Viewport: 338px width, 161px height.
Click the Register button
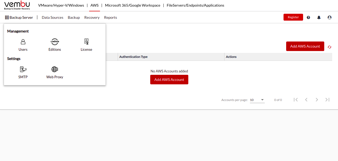293,17
